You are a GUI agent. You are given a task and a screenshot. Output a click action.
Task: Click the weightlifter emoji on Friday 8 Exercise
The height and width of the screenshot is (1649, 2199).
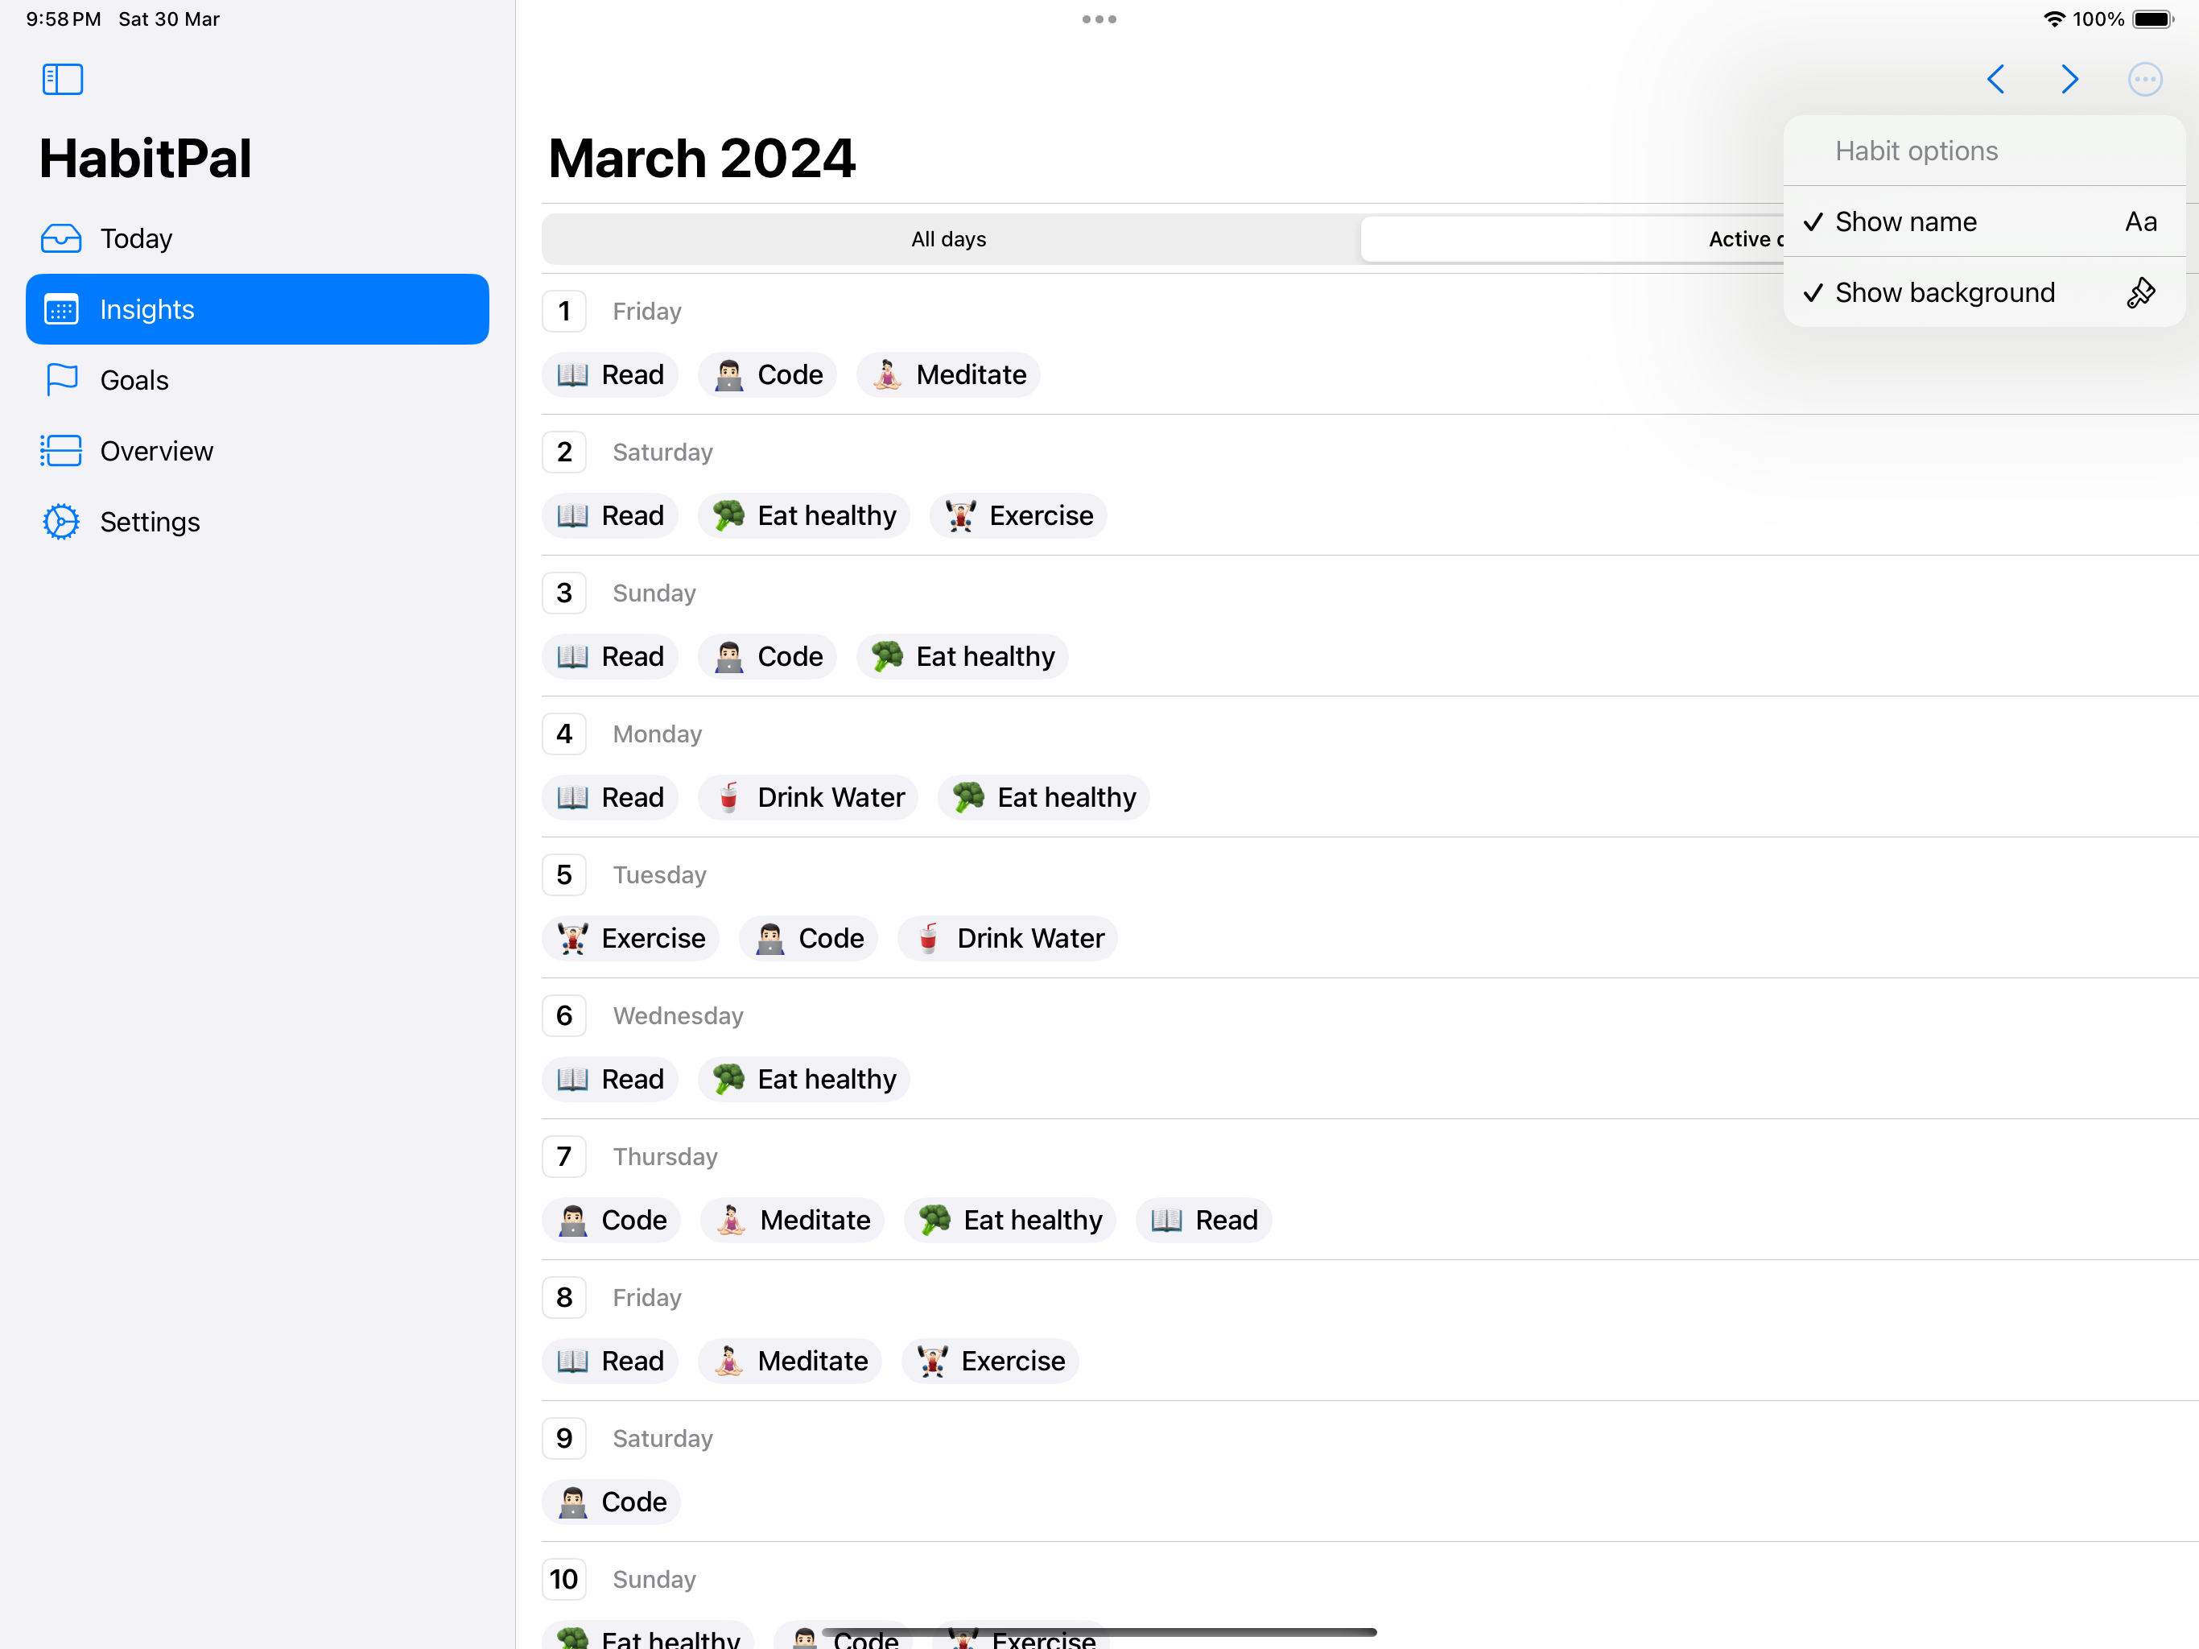933,1362
